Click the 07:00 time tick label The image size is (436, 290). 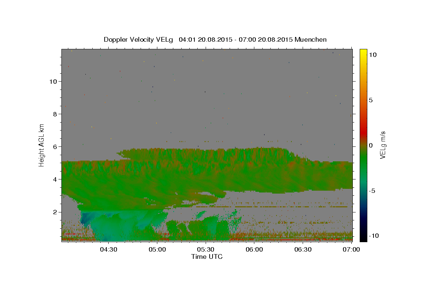pos(351,250)
